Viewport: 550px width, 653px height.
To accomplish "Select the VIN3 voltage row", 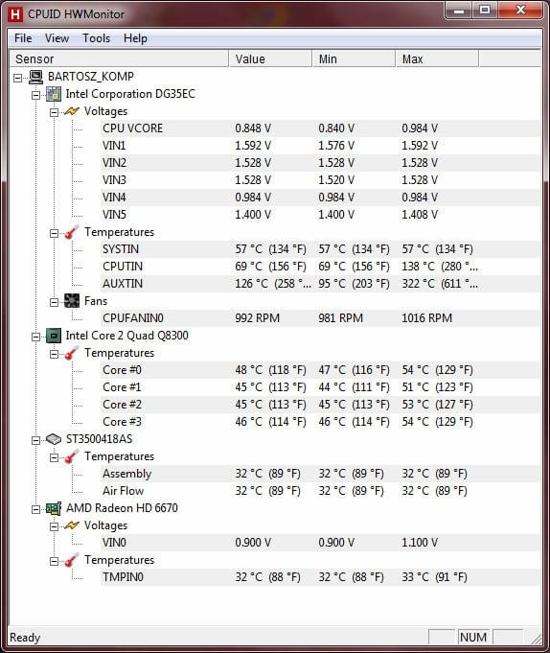I will click(320, 180).
